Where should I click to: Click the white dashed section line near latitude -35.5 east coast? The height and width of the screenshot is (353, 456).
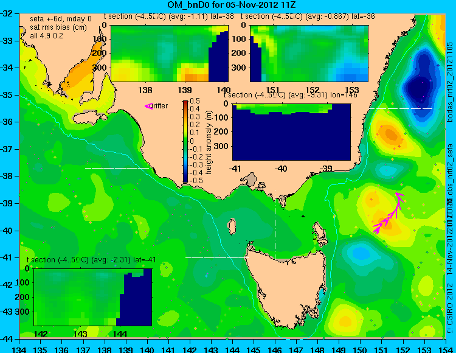(x=401, y=108)
